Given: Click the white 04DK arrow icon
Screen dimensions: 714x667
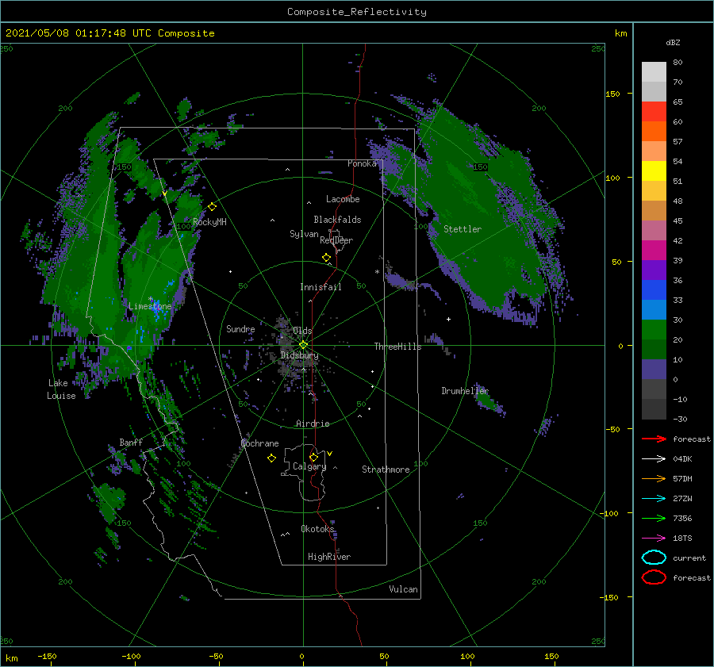Looking at the screenshot, I should click(654, 458).
